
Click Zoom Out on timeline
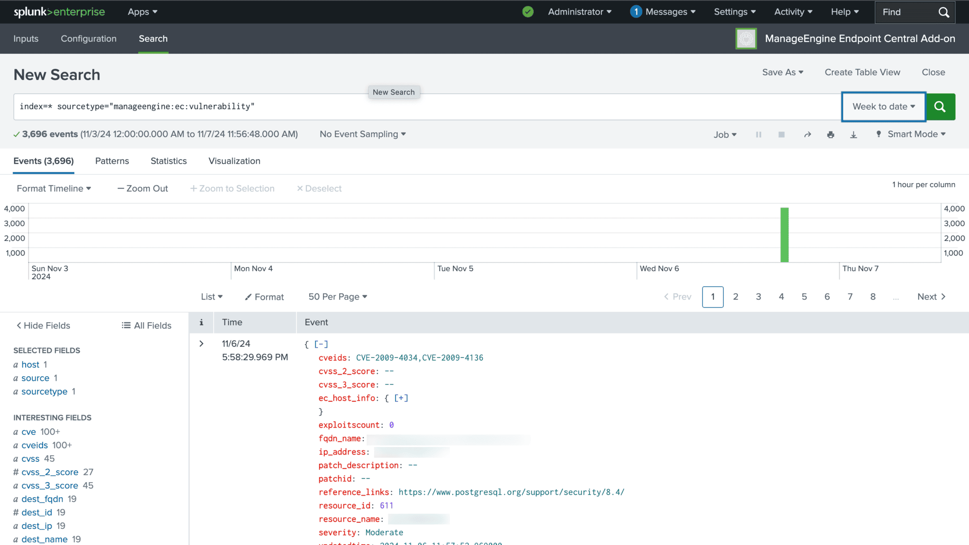click(x=143, y=188)
